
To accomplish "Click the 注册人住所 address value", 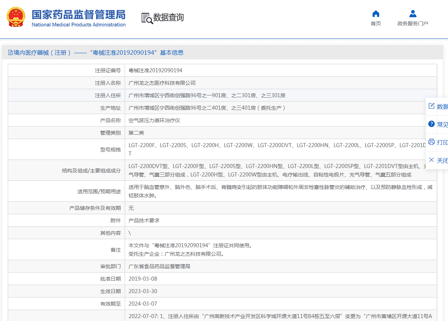I will 207,95.
